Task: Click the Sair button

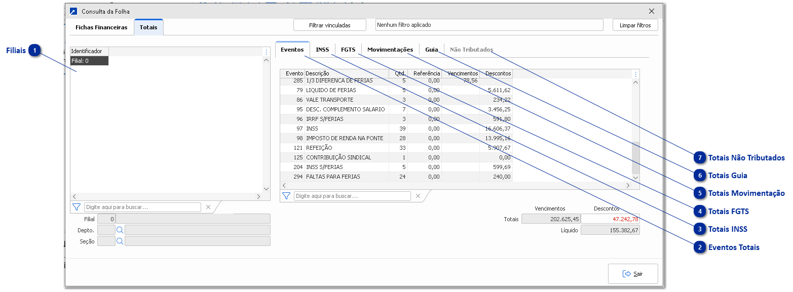Action: pyautogui.click(x=633, y=274)
